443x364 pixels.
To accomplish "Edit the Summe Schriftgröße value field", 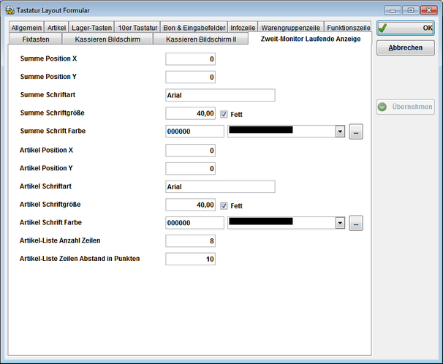I will 190,113.
